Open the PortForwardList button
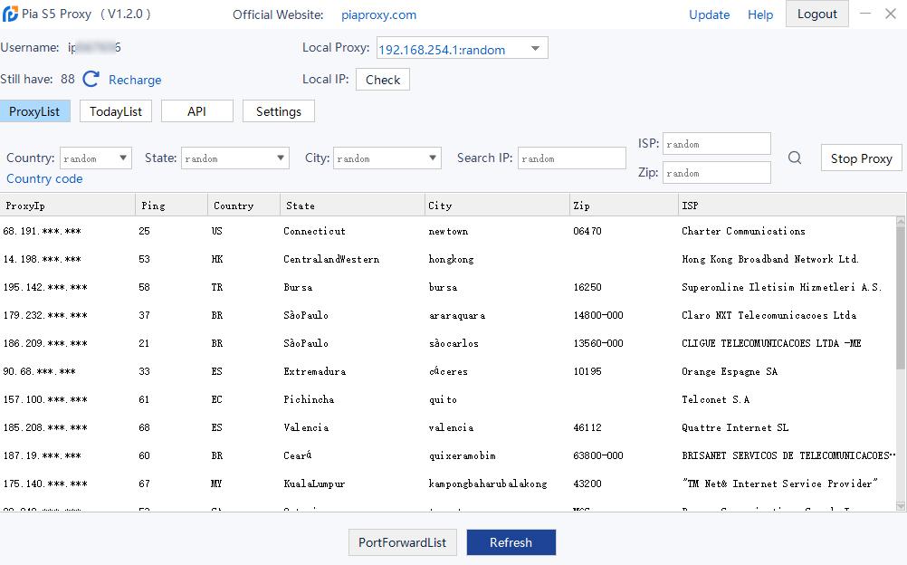This screenshot has width=907, height=565. (x=402, y=542)
